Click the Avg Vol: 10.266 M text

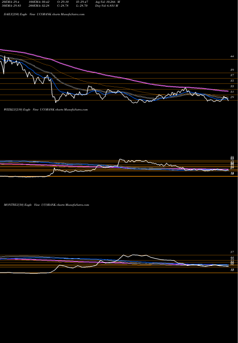(107, 2)
